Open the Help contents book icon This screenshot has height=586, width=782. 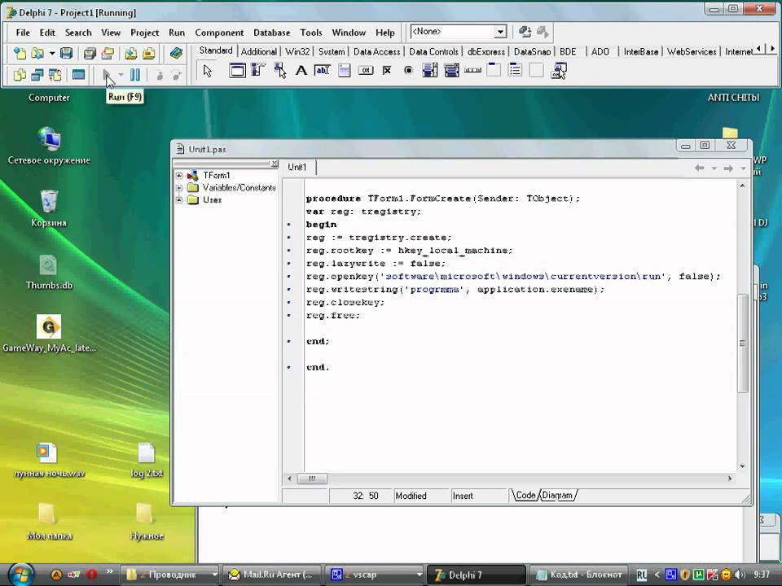click(176, 52)
